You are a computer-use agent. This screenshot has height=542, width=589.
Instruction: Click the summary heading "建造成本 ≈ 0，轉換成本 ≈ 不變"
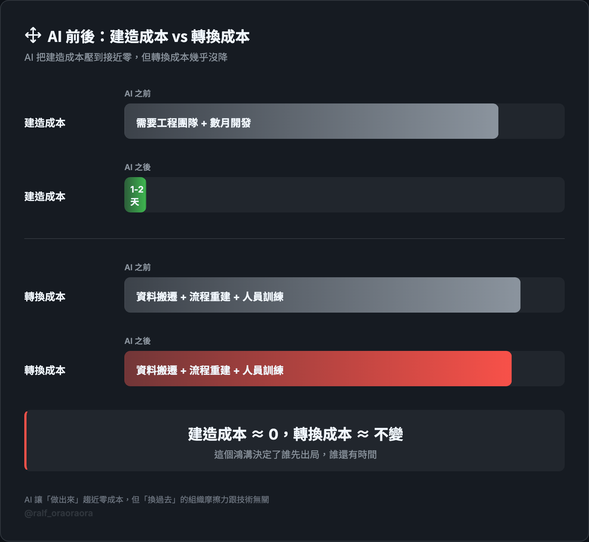[x=295, y=434]
